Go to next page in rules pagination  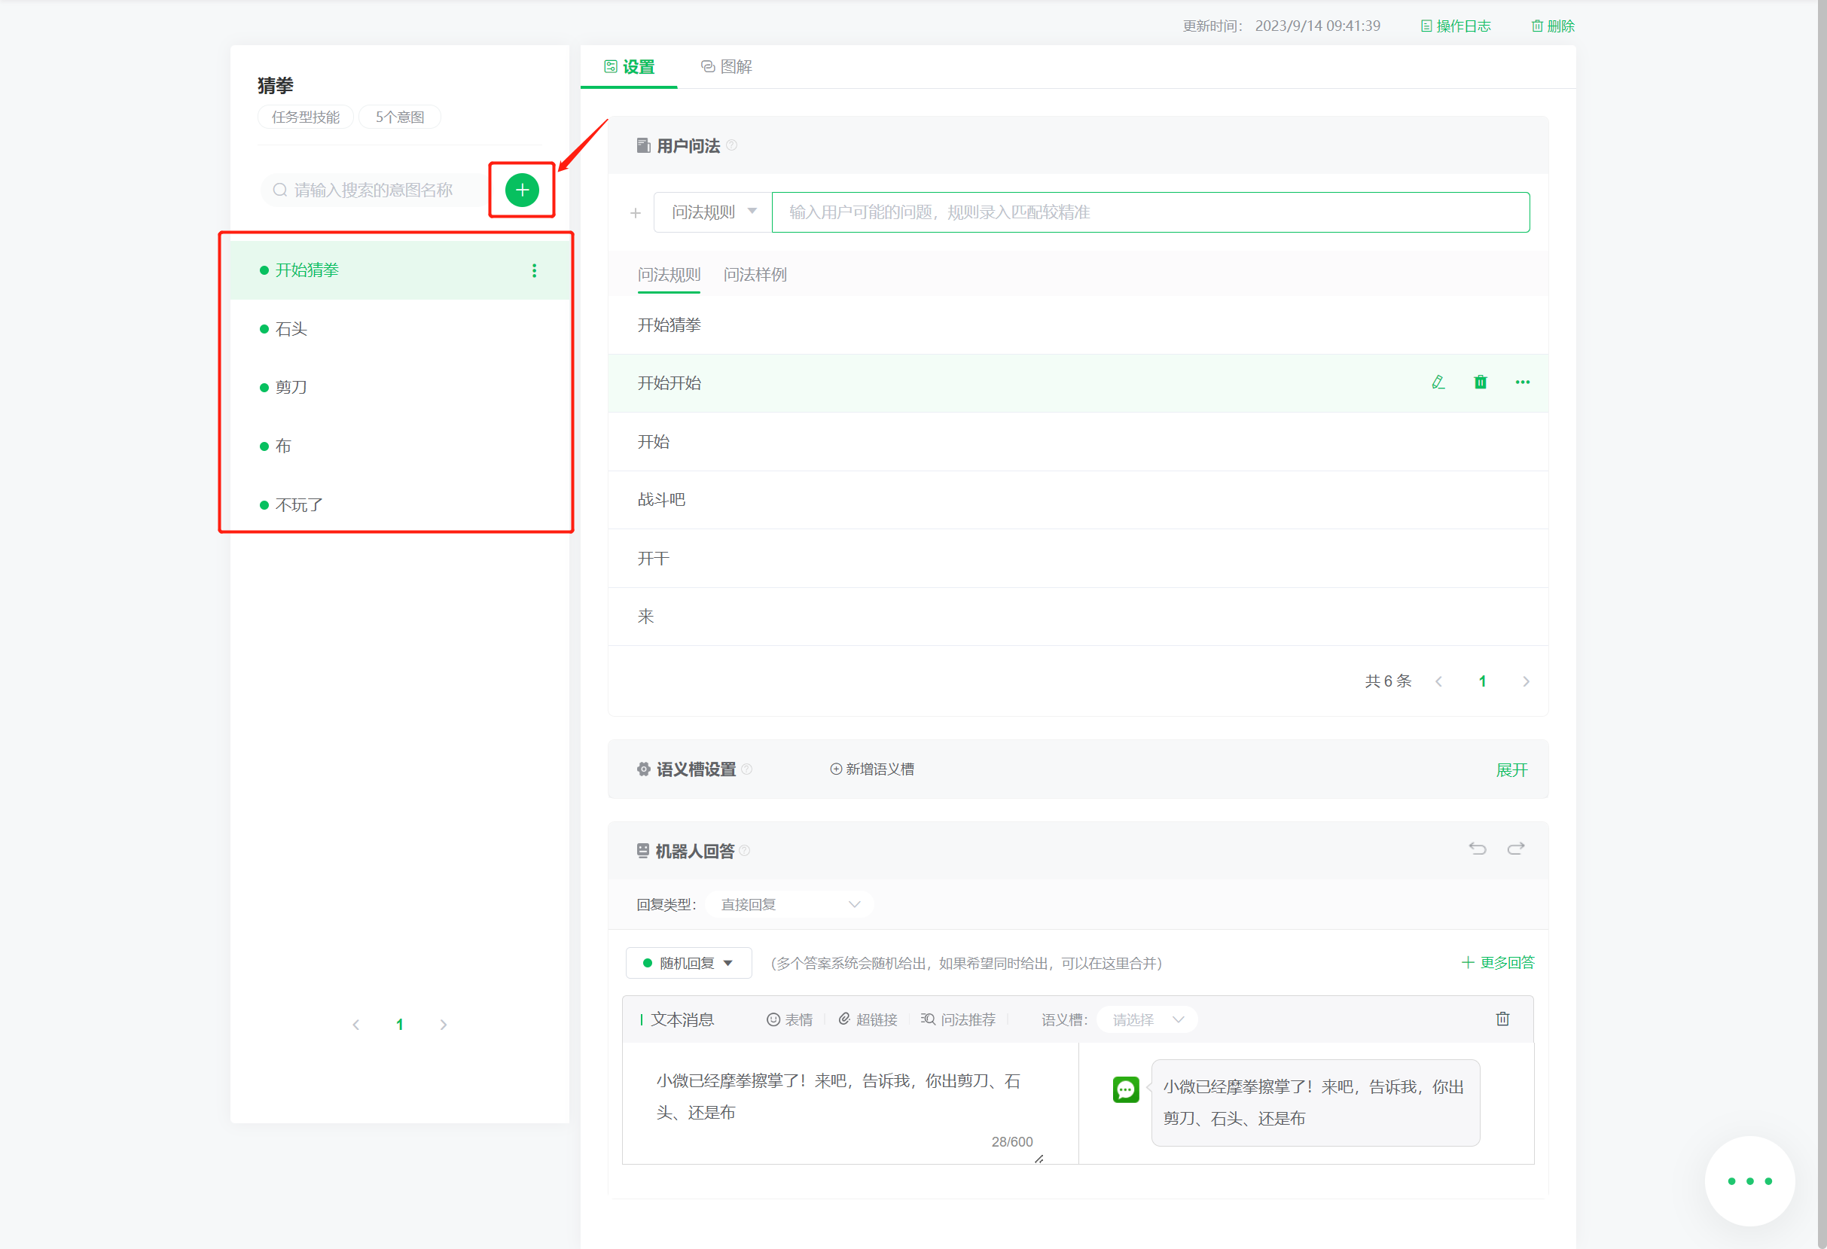click(x=1526, y=681)
